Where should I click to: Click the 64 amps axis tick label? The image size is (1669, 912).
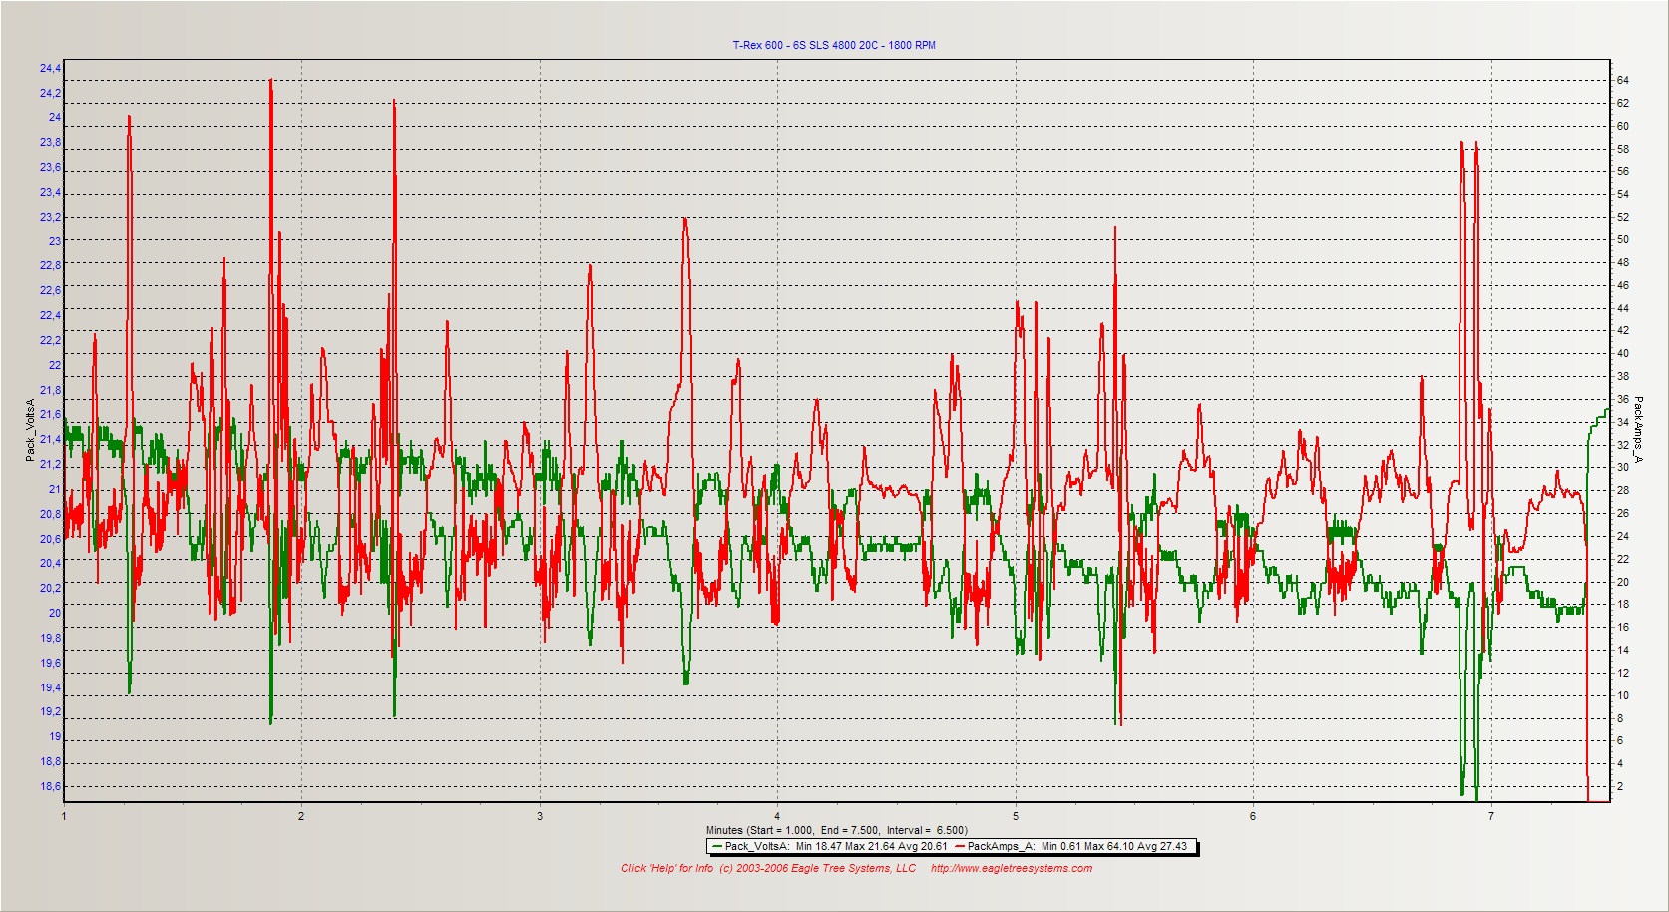(1623, 80)
